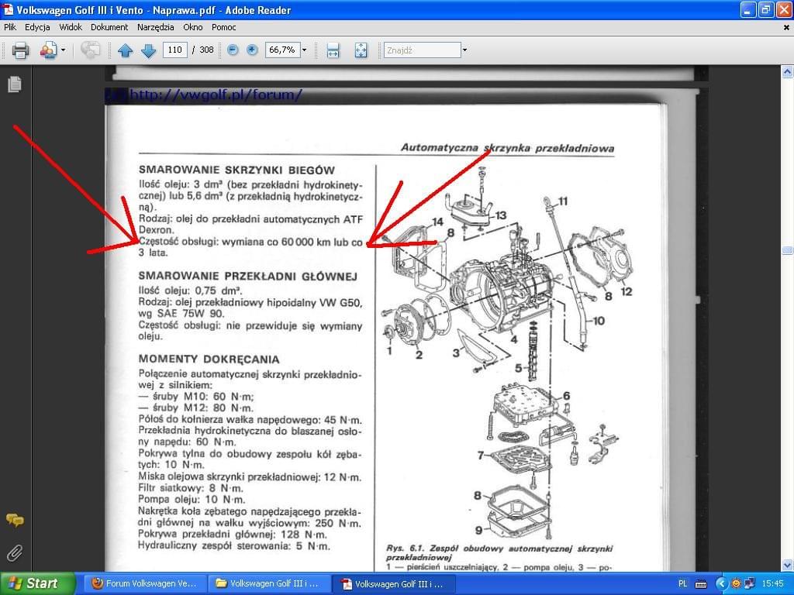This screenshot has width=794, height=595.
Task: Click the vertical scrollbar down arrow
Action: 787,565
